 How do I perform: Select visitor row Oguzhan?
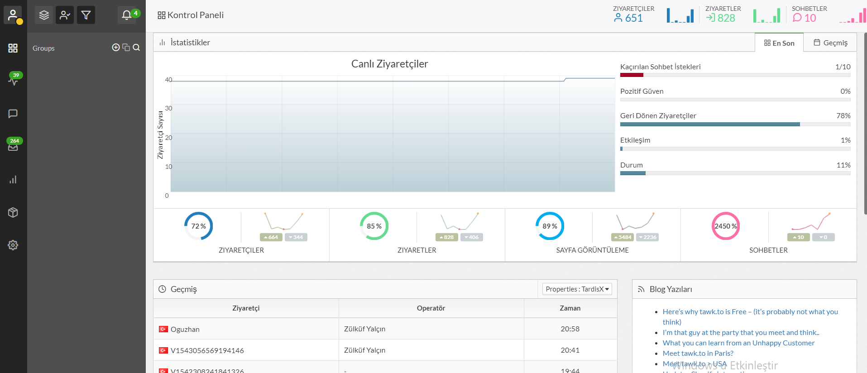click(385, 329)
